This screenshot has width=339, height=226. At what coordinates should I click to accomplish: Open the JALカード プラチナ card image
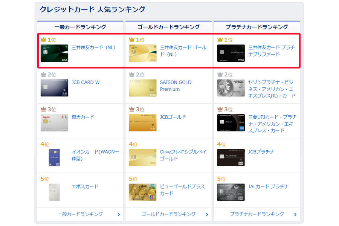(x=231, y=192)
